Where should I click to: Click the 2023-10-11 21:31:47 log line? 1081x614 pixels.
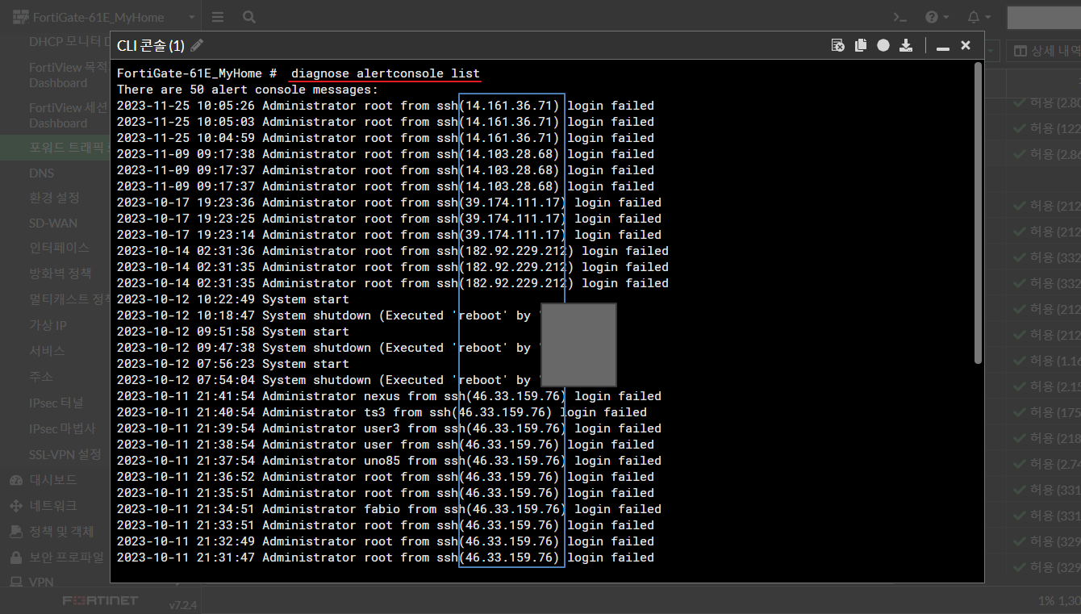(x=386, y=558)
